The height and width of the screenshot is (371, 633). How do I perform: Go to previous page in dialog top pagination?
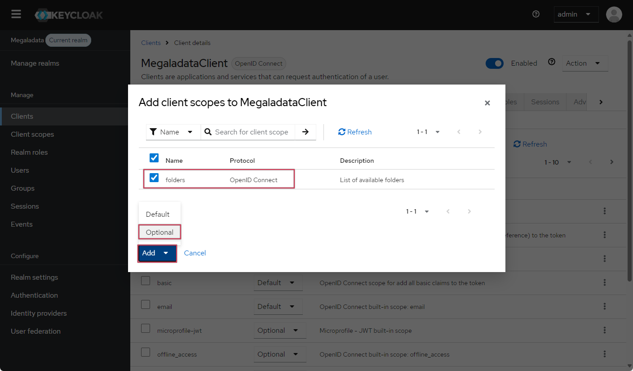[459, 132]
